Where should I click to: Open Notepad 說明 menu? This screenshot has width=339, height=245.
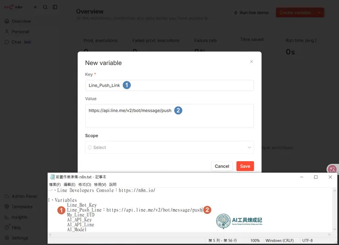pos(113,185)
